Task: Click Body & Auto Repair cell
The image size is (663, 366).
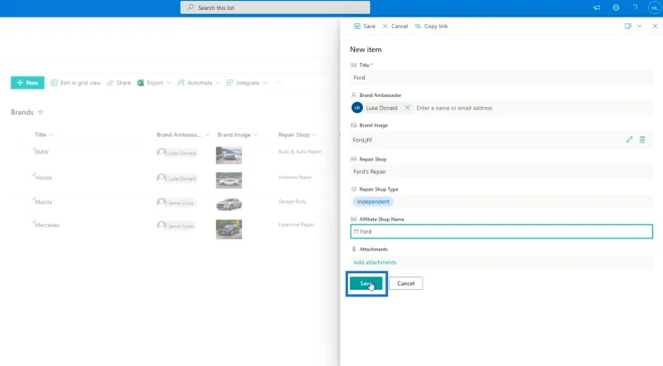Action: pyautogui.click(x=299, y=152)
